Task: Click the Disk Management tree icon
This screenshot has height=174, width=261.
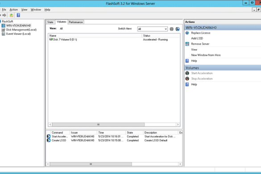Action: [3, 29]
